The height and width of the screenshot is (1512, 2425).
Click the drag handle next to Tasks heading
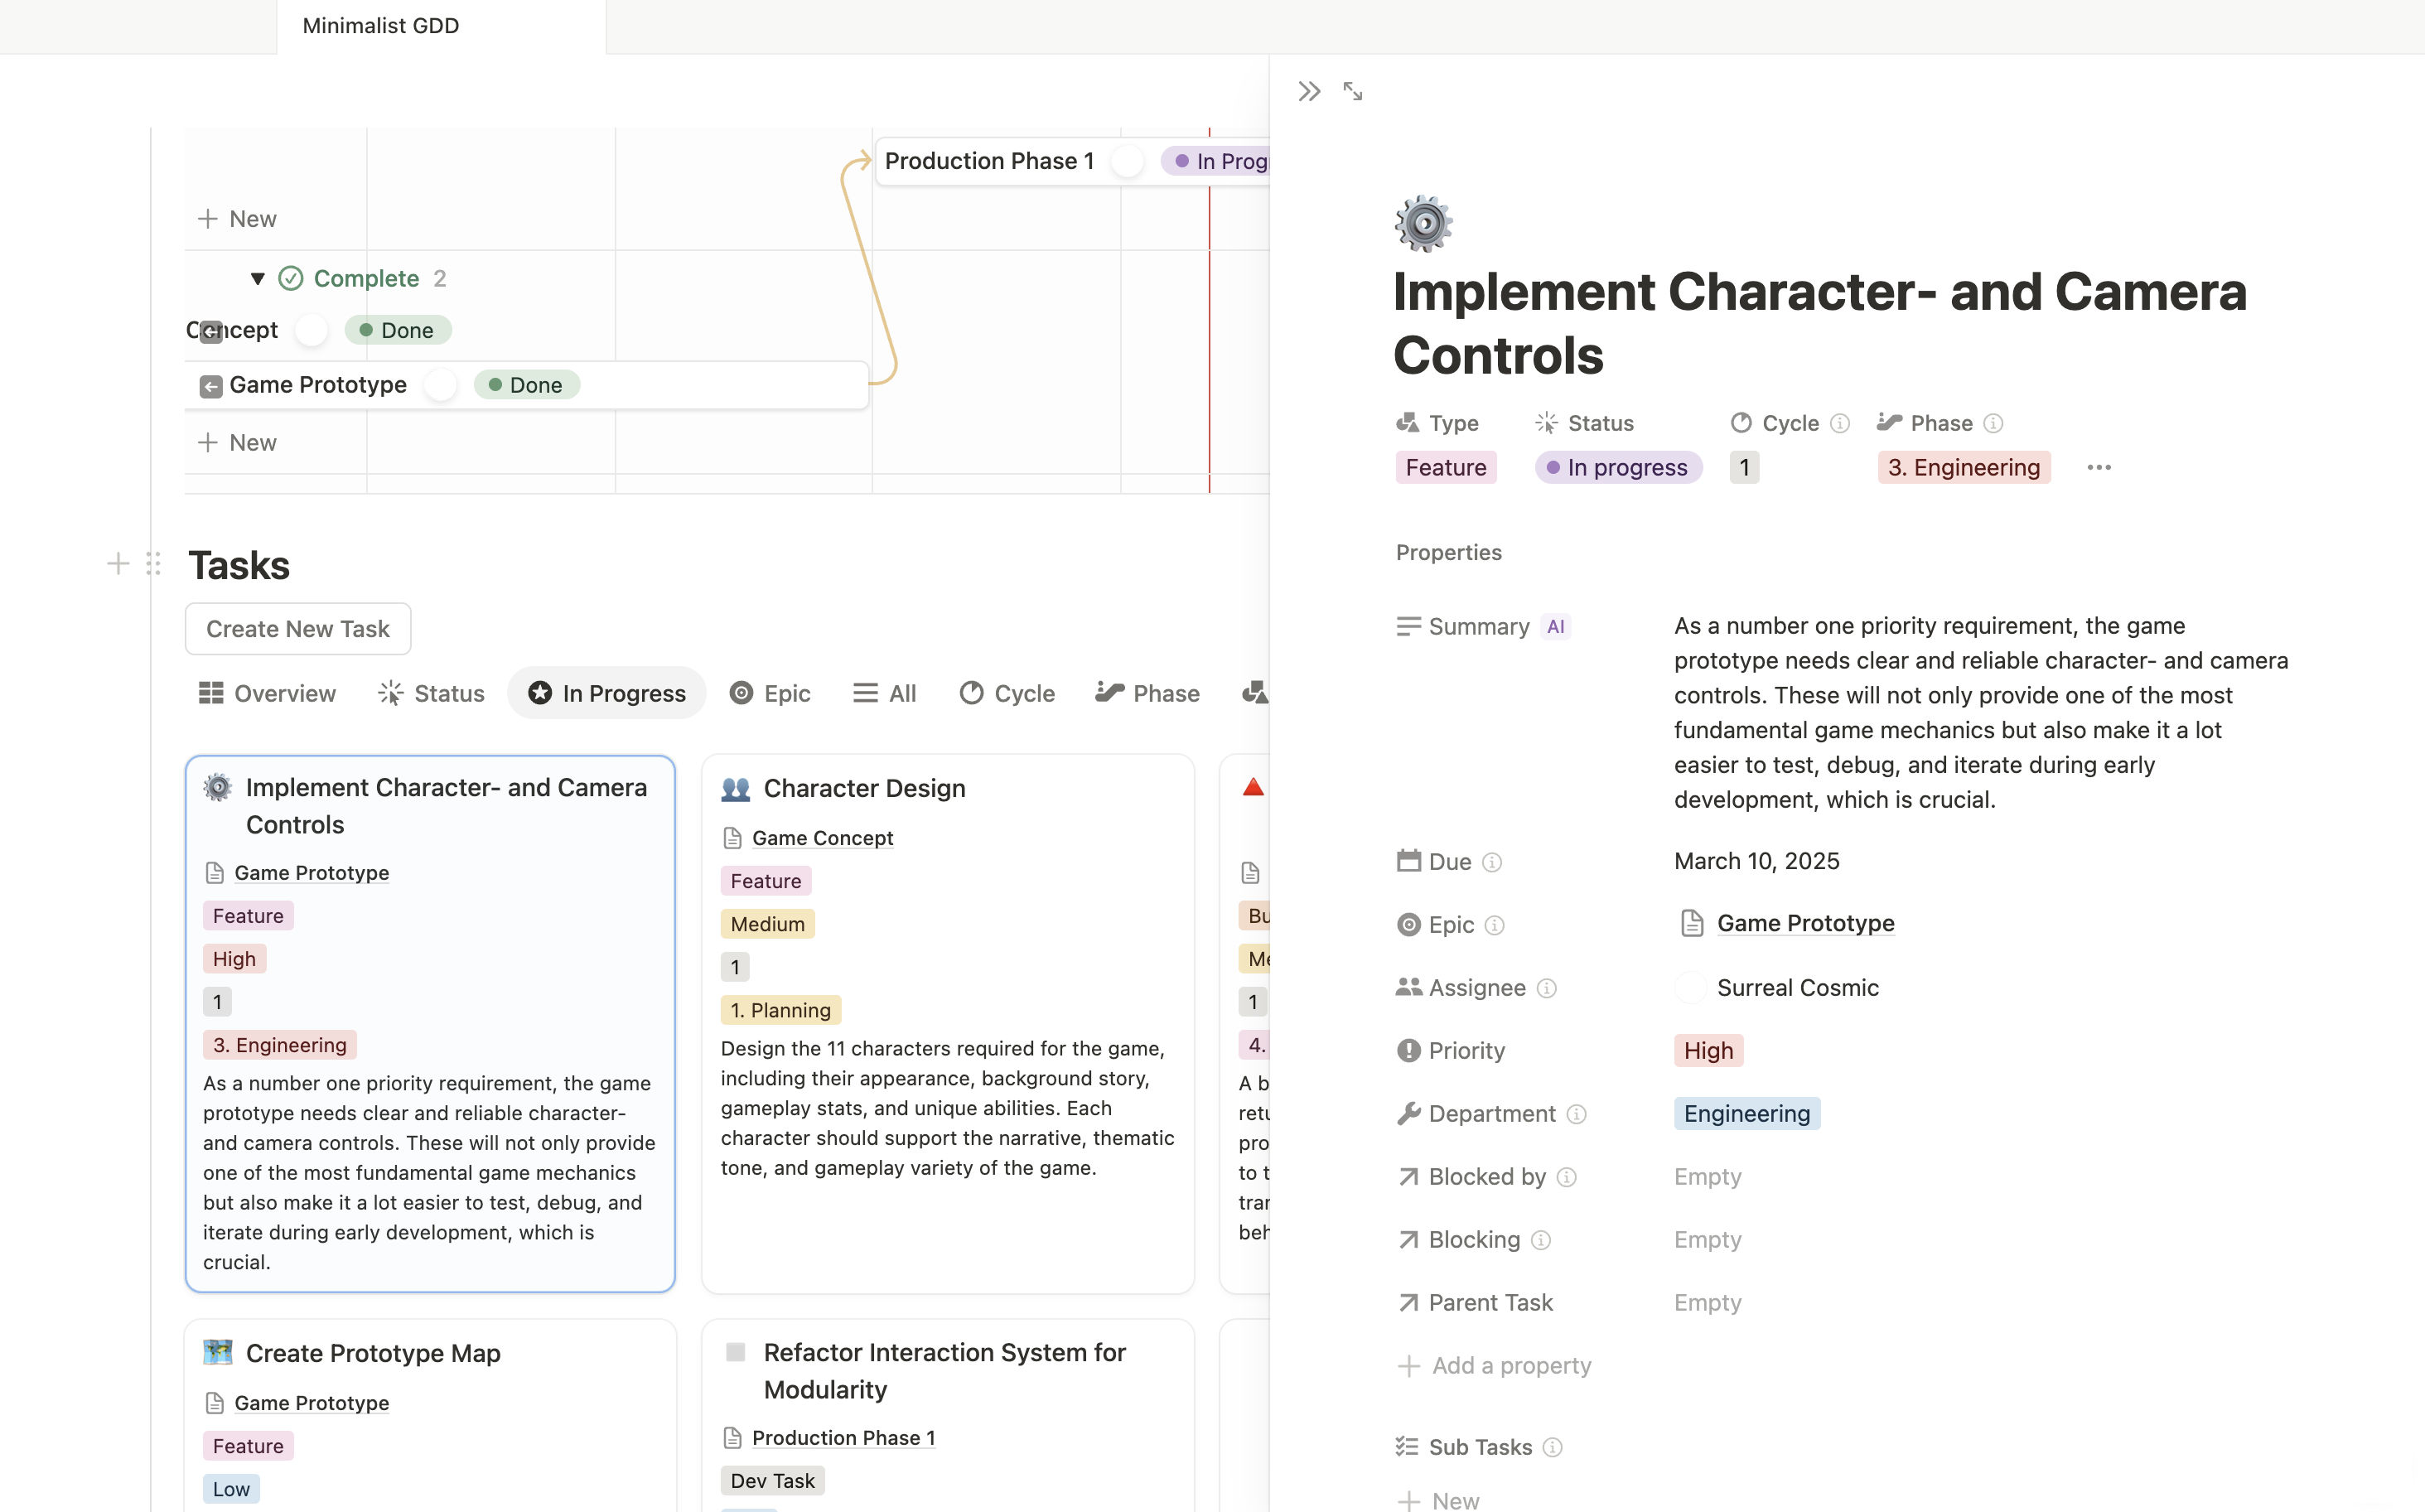[153, 564]
